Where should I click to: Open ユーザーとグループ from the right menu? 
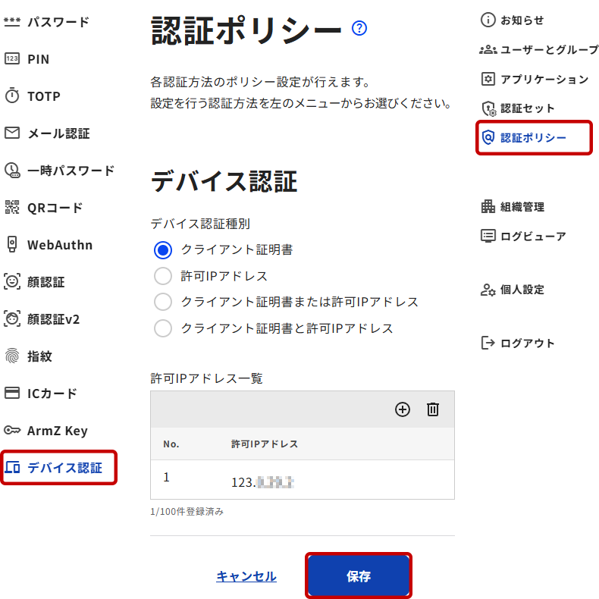pos(538,49)
